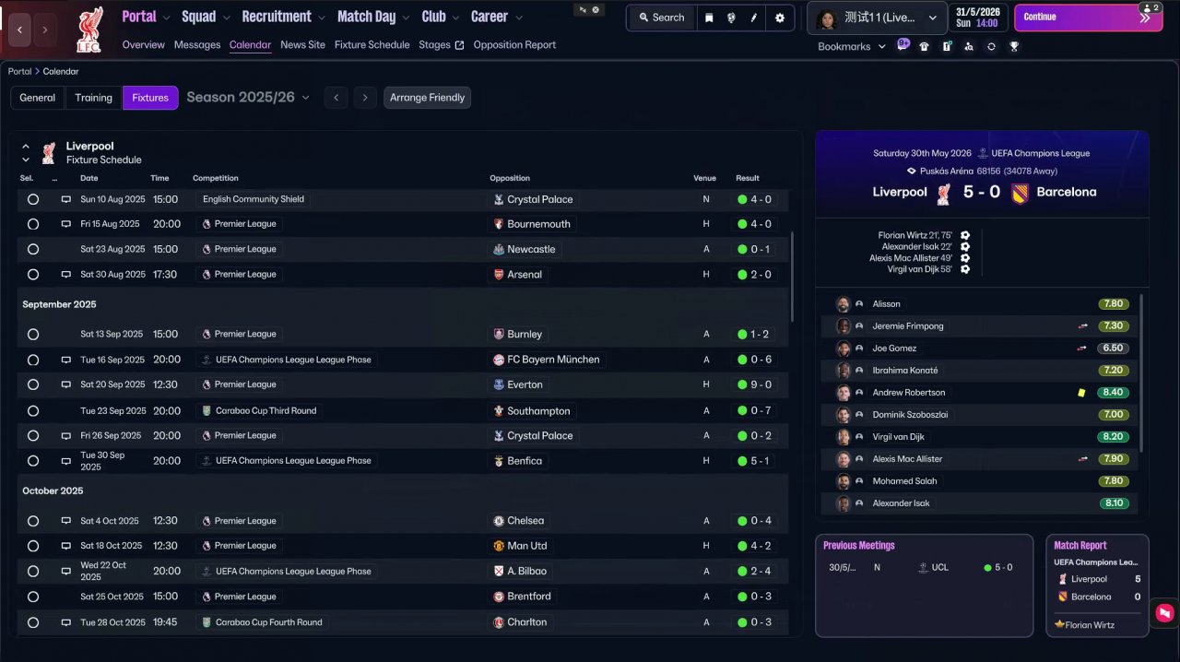Click Alisson's player portrait icon
Viewport: 1180px width, 662px height.
843,304
